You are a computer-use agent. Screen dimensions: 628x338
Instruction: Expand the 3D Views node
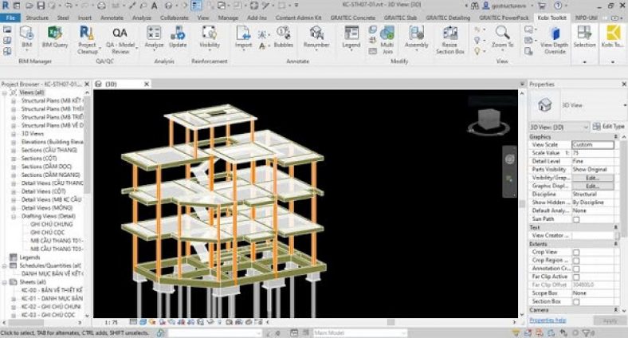pyautogui.click(x=14, y=134)
